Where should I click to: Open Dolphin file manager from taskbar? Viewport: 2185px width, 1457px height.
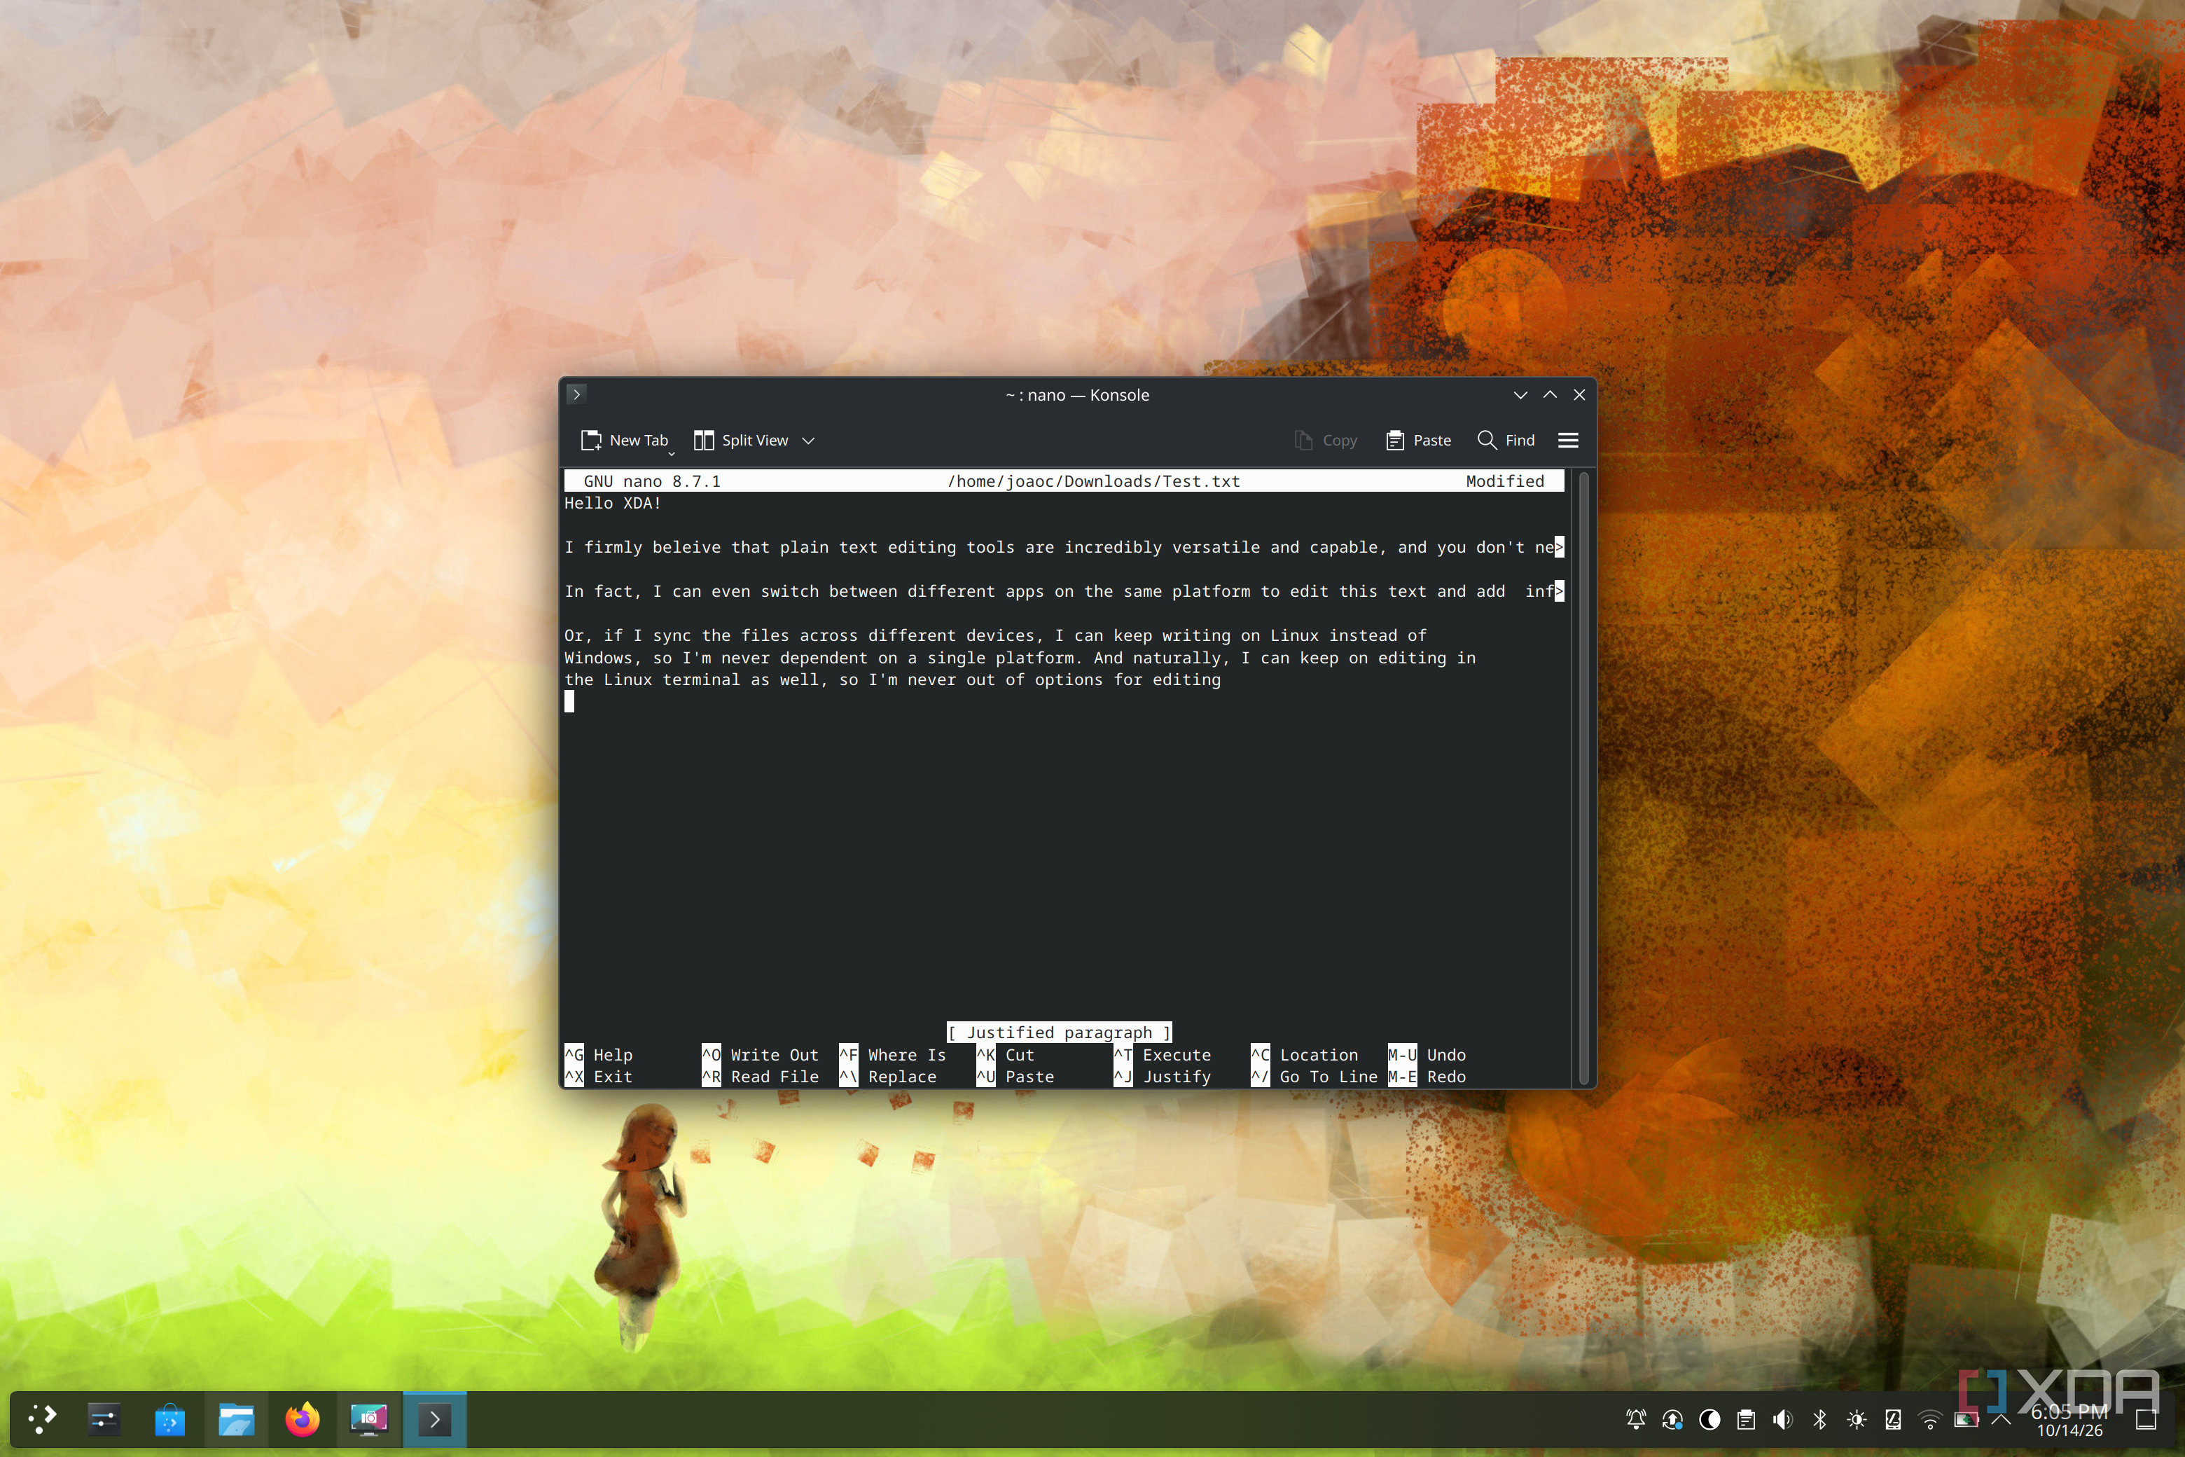coord(236,1419)
